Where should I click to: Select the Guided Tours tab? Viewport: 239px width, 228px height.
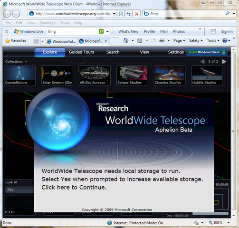point(81,52)
